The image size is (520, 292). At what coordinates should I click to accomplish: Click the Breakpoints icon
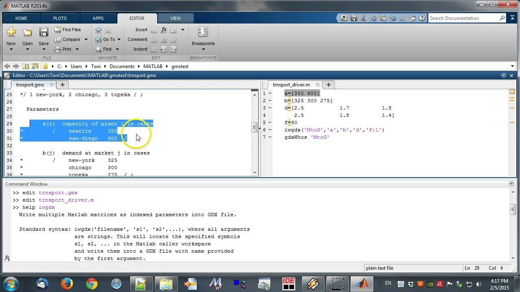point(203,32)
